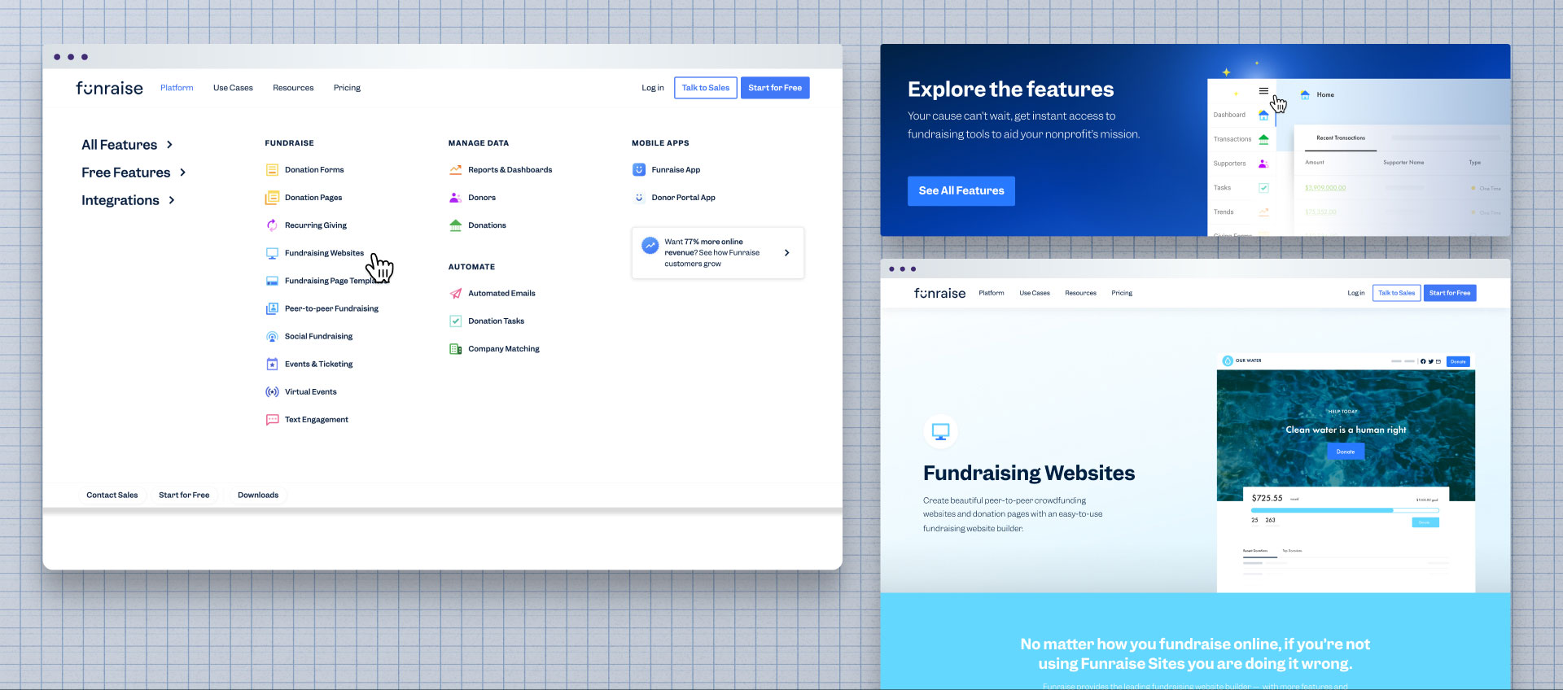
Task: Click the Use Cases menu in lower right window
Action: pyautogui.click(x=1035, y=293)
